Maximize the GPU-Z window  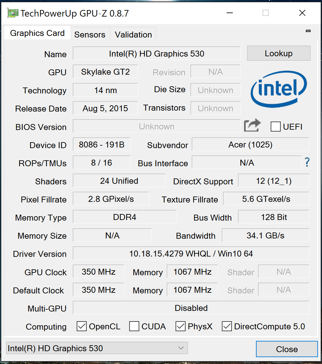point(266,13)
